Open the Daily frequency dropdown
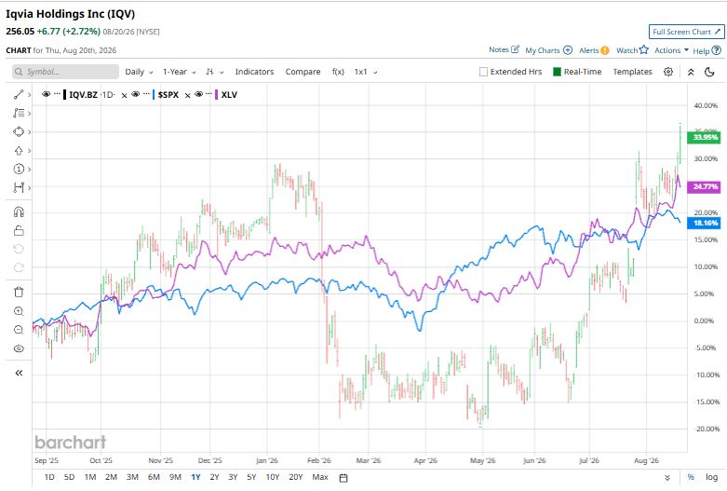Viewport: 727px width, 491px height. point(139,72)
